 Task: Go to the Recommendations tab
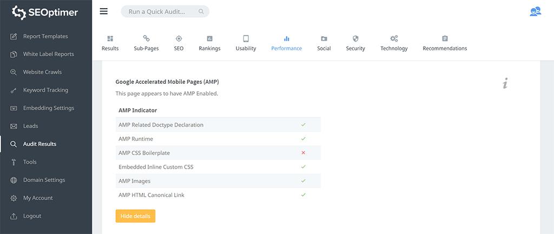pyautogui.click(x=445, y=43)
